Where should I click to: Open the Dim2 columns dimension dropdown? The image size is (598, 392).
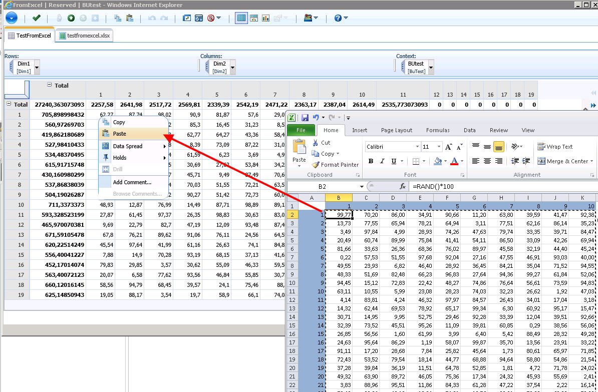tap(233, 68)
